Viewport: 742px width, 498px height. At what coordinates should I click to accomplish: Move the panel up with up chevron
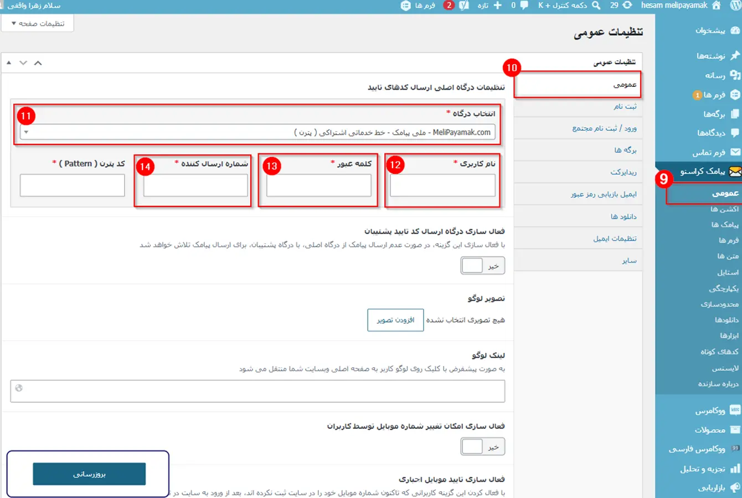tap(38, 63)
